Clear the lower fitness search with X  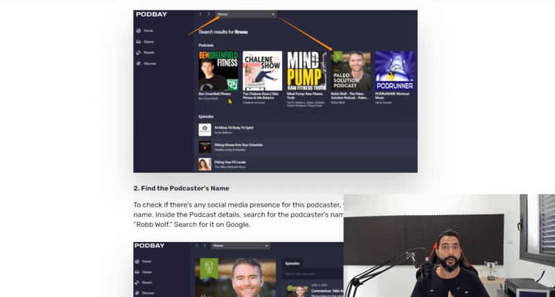pyautogui.click(x=266, y=246)
